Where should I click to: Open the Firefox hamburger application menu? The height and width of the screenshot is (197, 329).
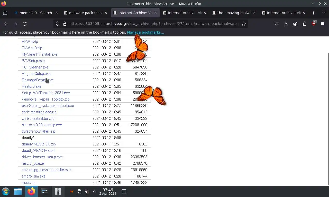[x=323, y=24]
